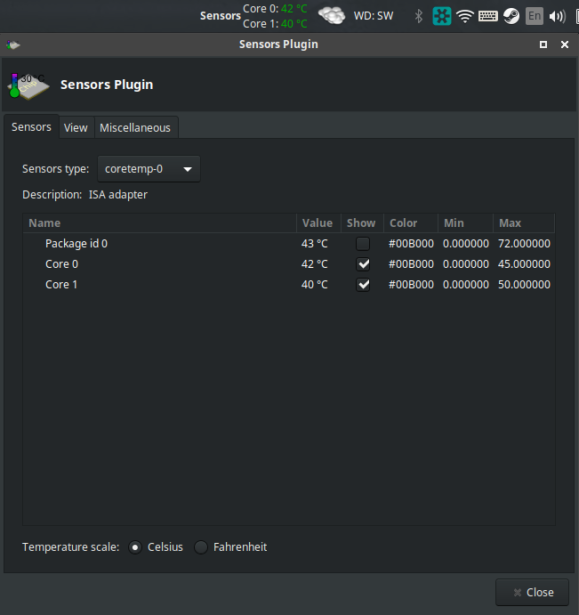Switch to the Miscellaneous tab
This screenshot has width=579, height=615.
[x=135, y=127]
